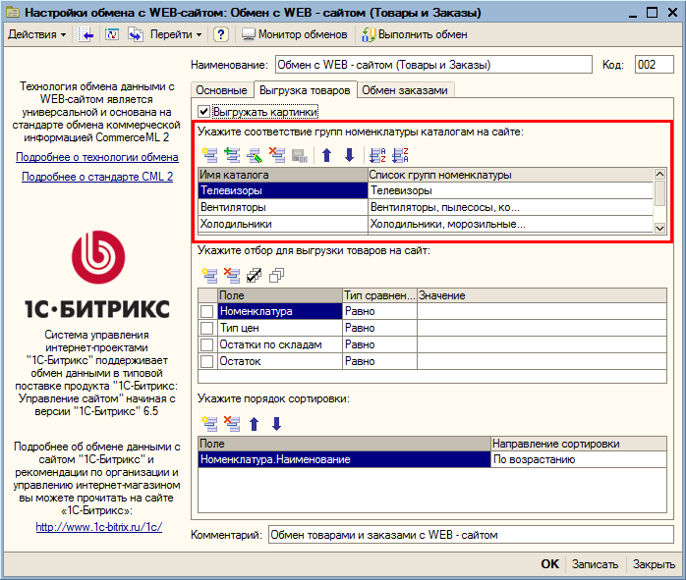Open http://www.1c-bitrix.ru/1c/ link
The image size is (686, 580).
pos(99,527)
